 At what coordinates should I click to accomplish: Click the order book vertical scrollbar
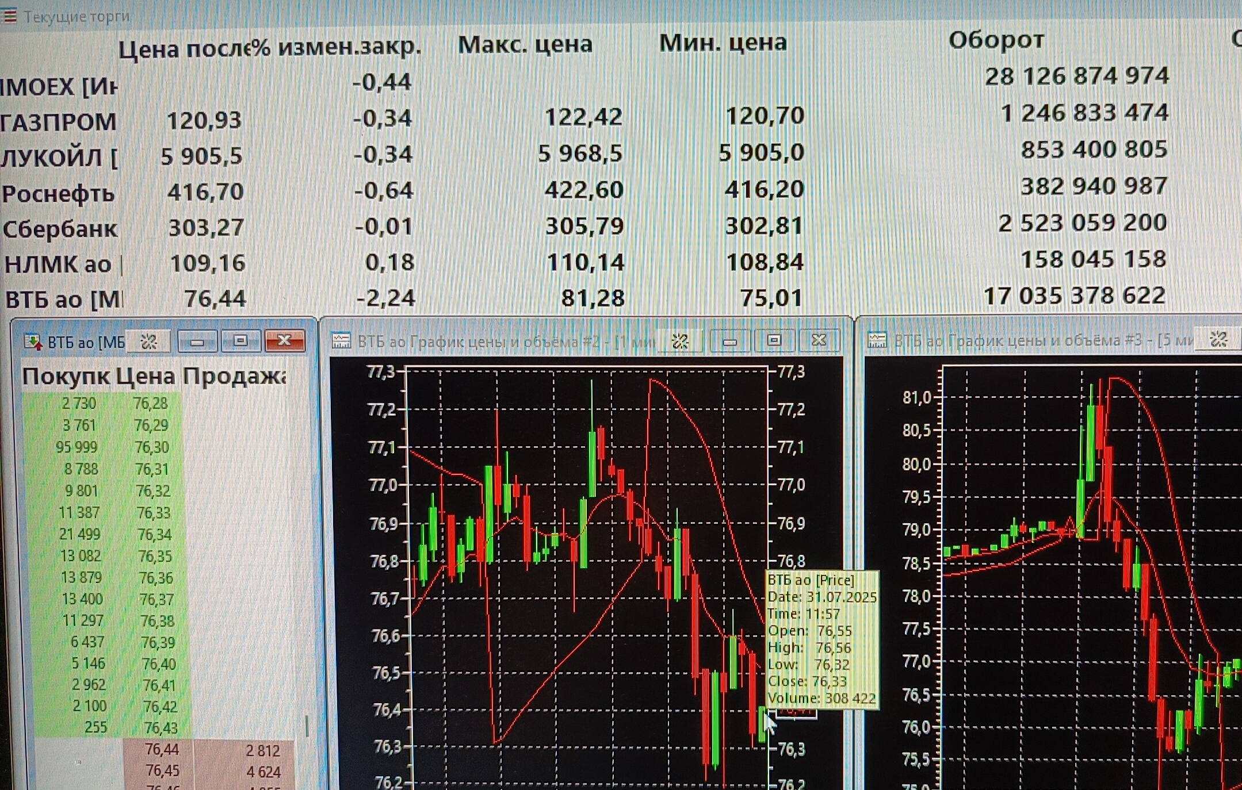307,726
